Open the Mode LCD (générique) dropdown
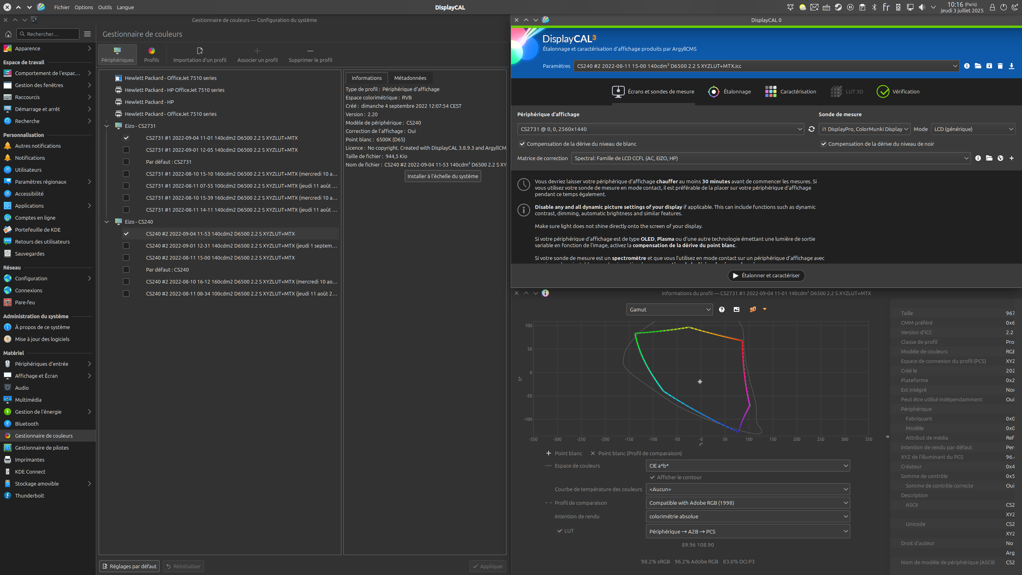 pyautogui.click(x=973, y=129)
